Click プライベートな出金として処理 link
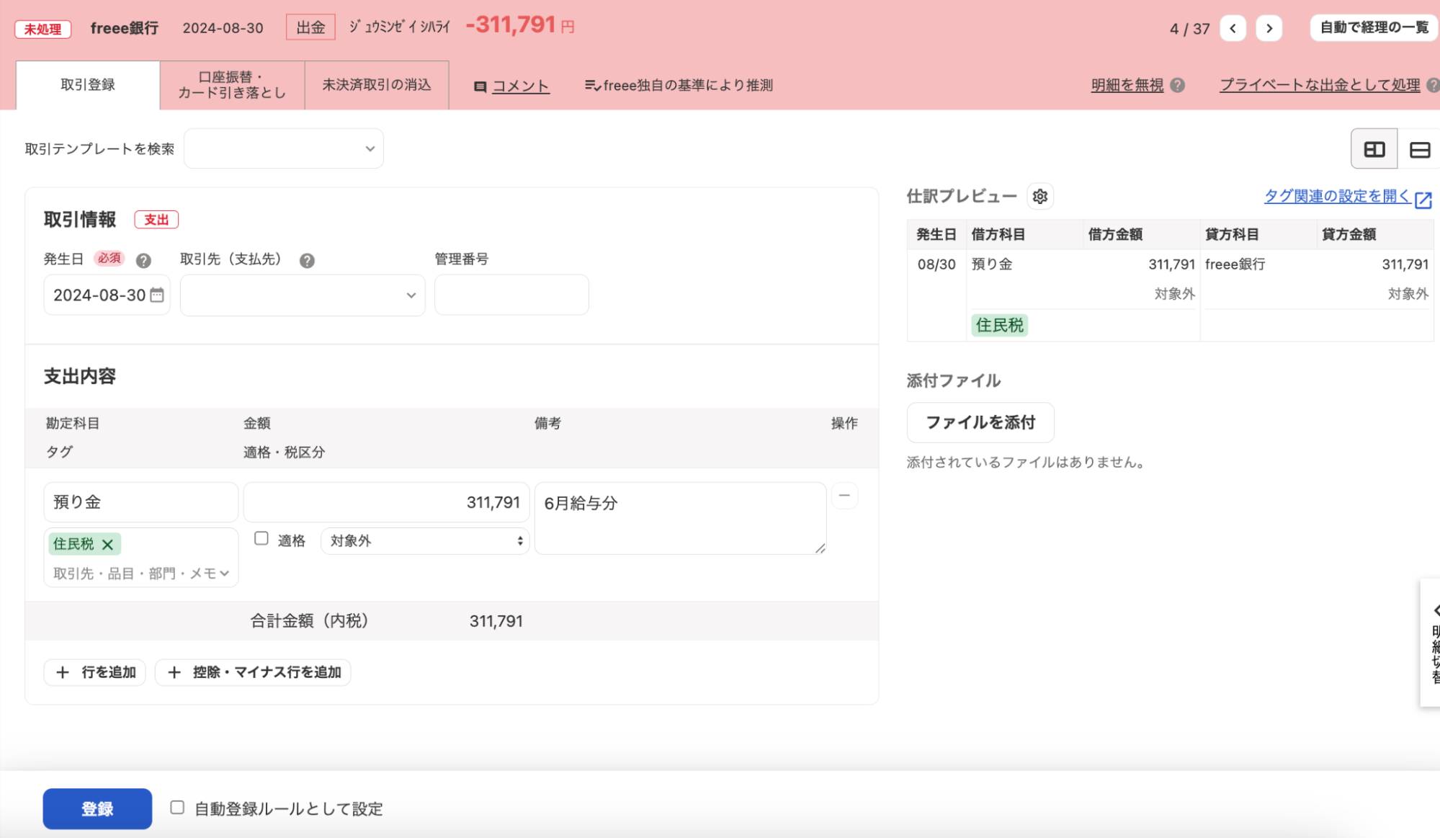This screenshot has width=1440, height=838. tap(1320, 85)
